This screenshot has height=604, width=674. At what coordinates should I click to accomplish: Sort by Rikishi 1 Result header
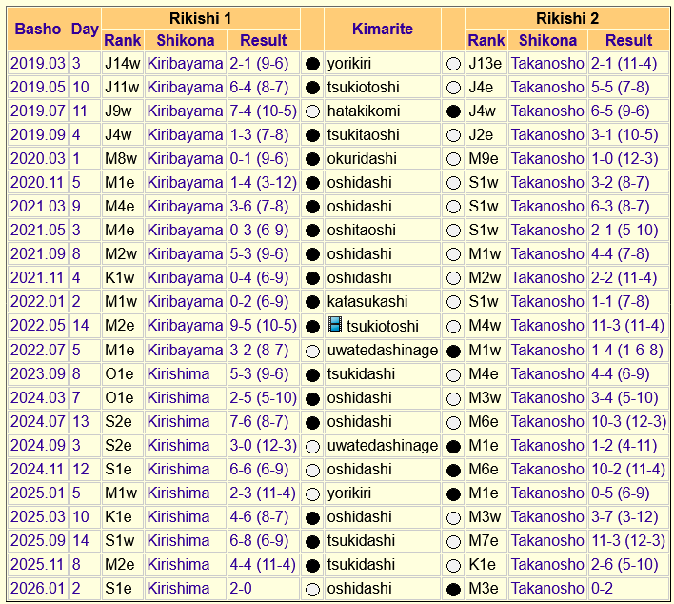pos(263,40)
